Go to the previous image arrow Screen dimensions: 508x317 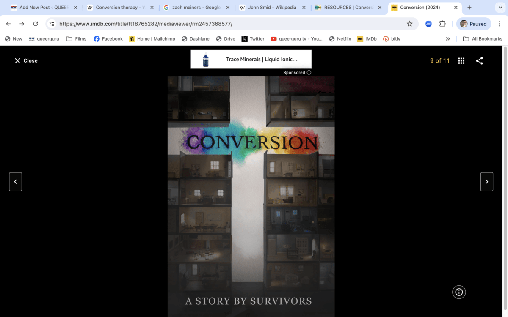click(x=16, y=182)
